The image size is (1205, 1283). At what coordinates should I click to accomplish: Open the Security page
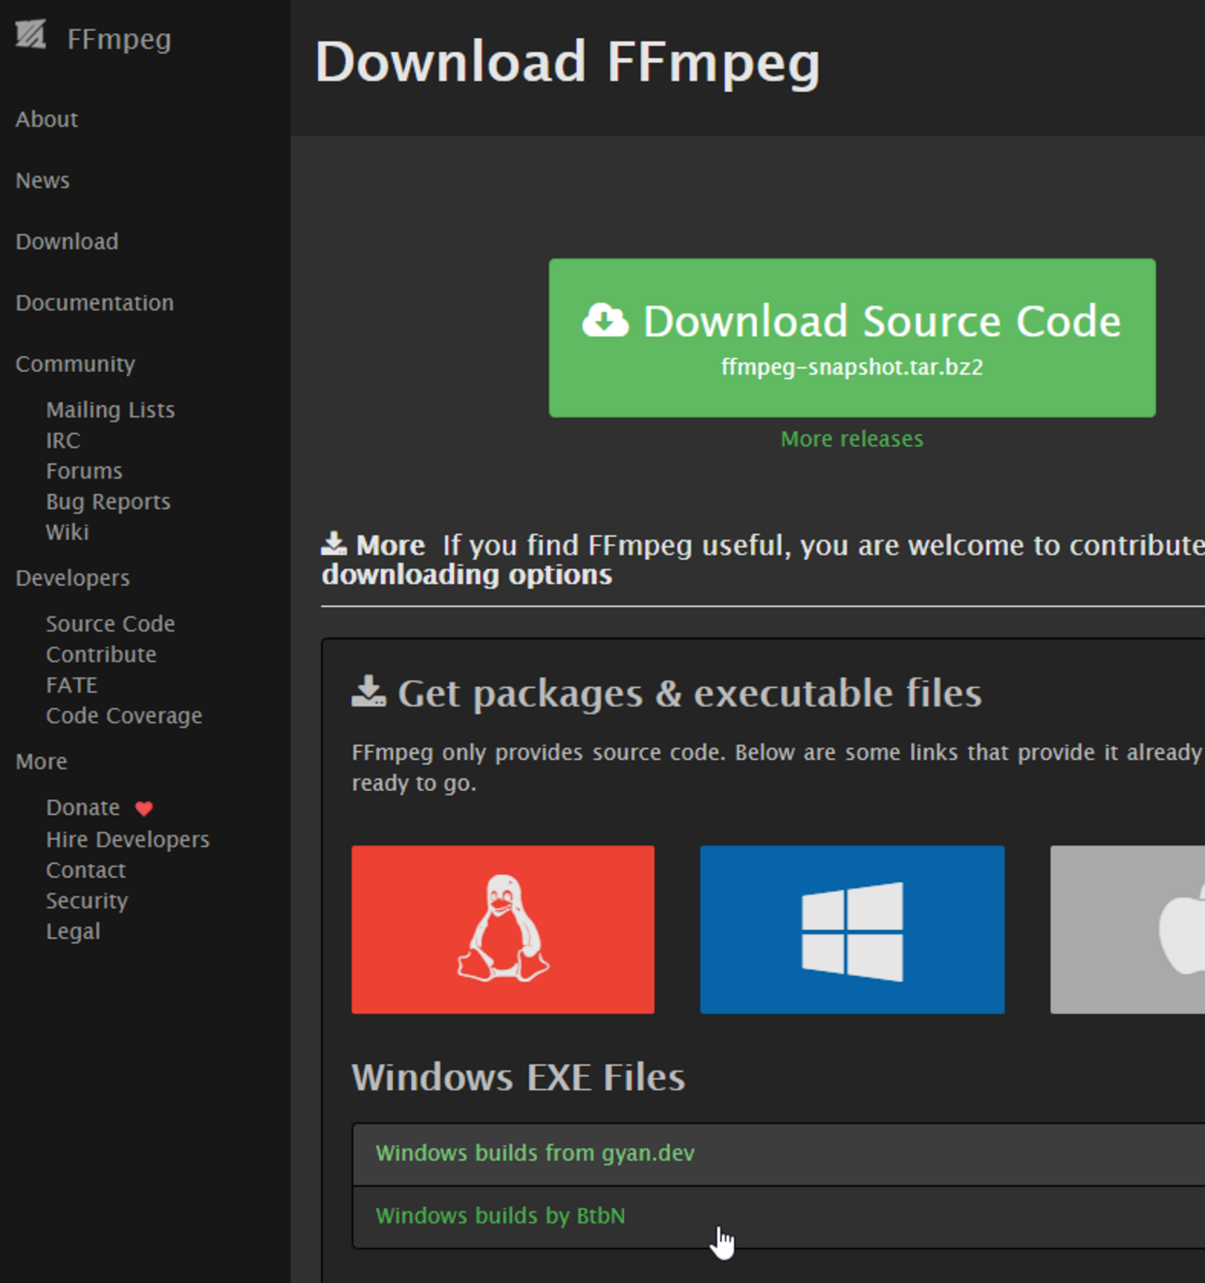[87, 901]
